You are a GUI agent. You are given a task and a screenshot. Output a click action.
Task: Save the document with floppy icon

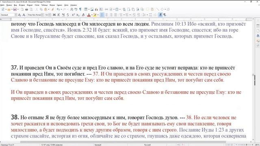15,9
